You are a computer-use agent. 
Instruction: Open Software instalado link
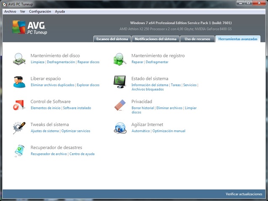(x=77, y=108)
